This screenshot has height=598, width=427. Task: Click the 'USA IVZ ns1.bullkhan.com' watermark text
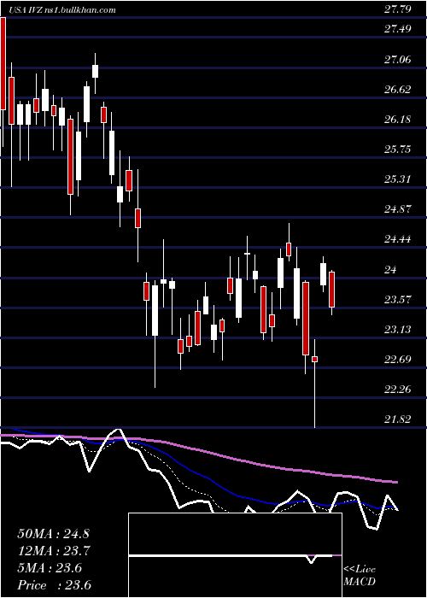63,10
